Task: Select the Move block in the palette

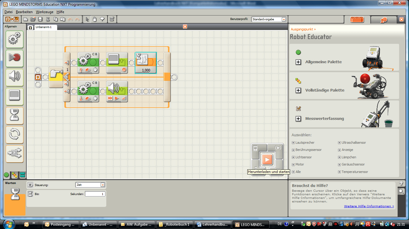Action: (14, 39)
